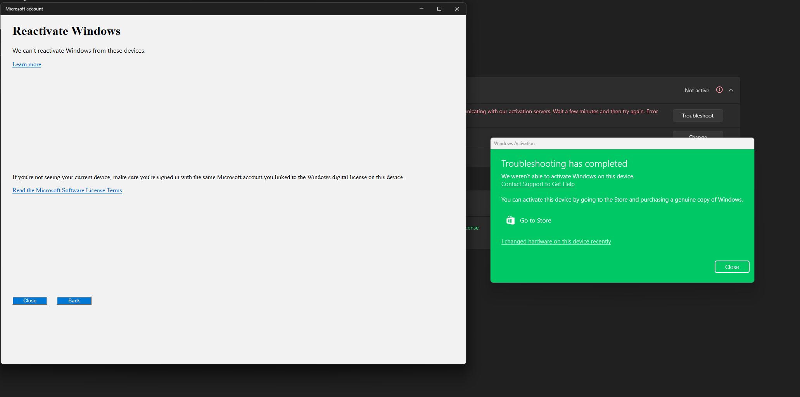Close the Microsoft account window with X
This screenshot has height=397, width=800.
click(457, 9)
